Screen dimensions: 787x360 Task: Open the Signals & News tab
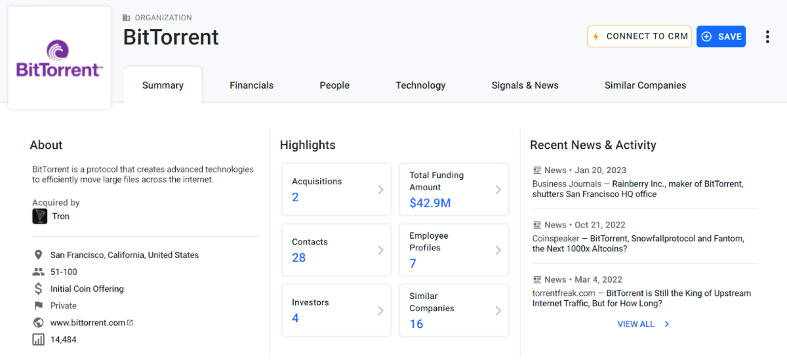point(525,85)
